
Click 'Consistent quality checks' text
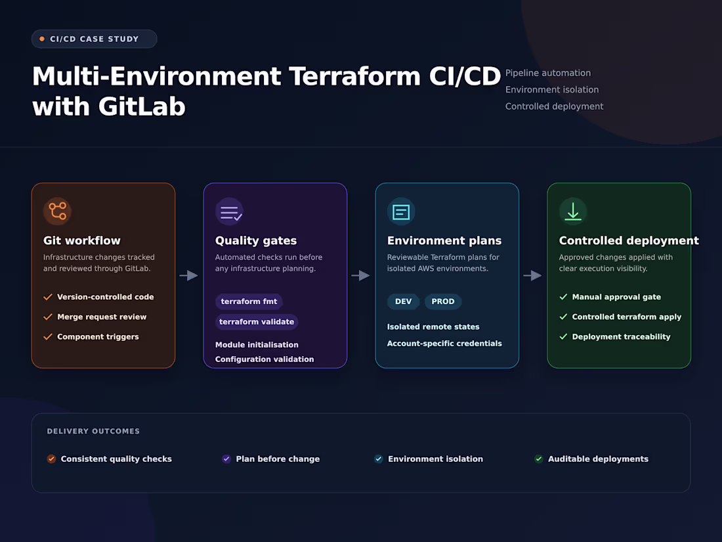coord(116,459)
